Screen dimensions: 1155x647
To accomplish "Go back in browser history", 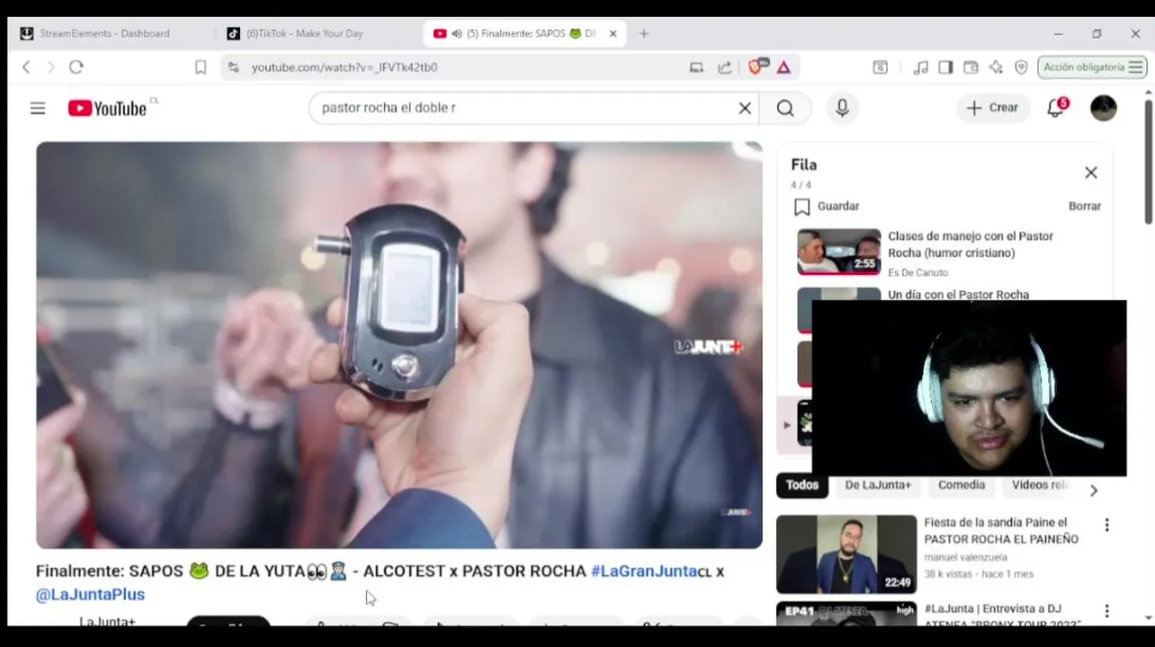I will [26, 67].
